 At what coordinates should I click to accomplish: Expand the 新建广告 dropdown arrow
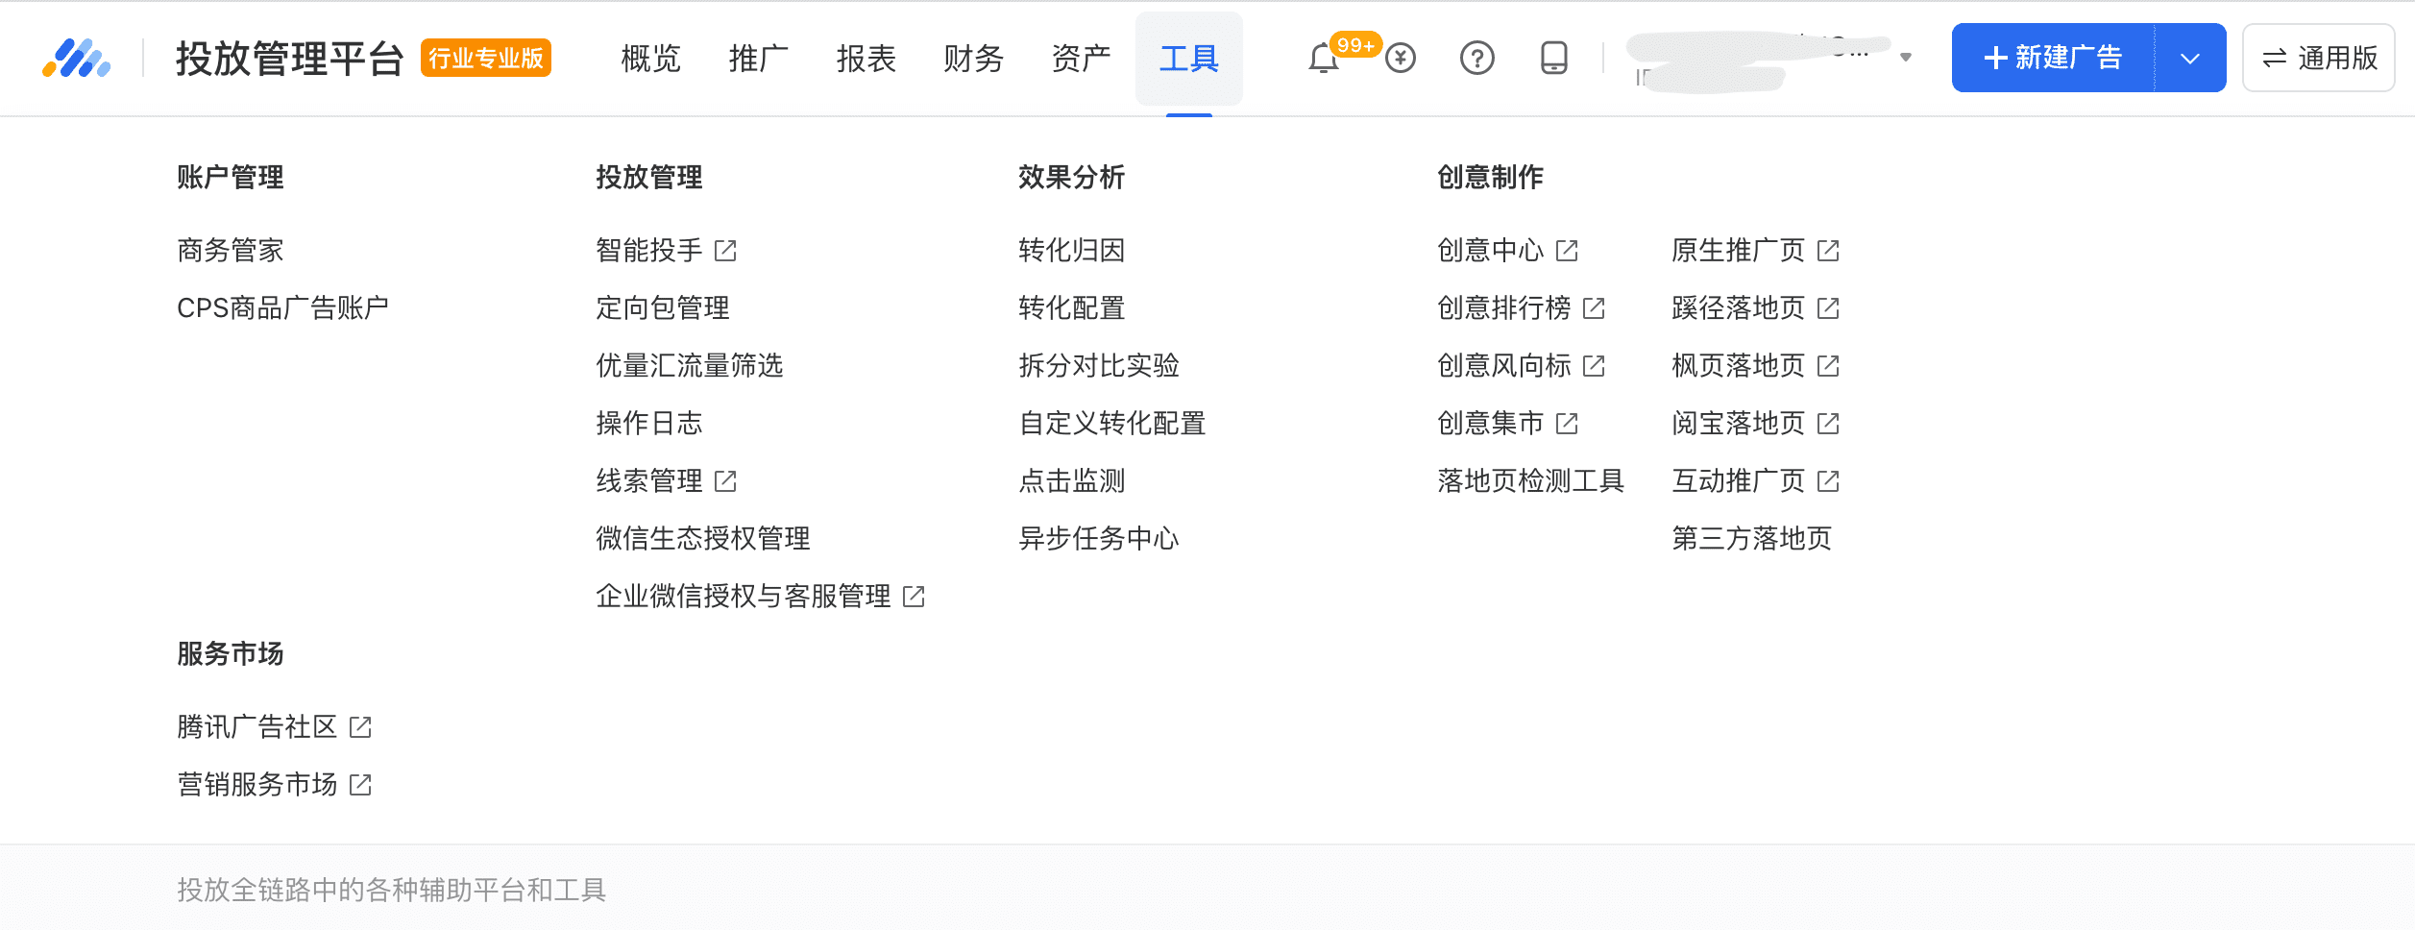2190,59
